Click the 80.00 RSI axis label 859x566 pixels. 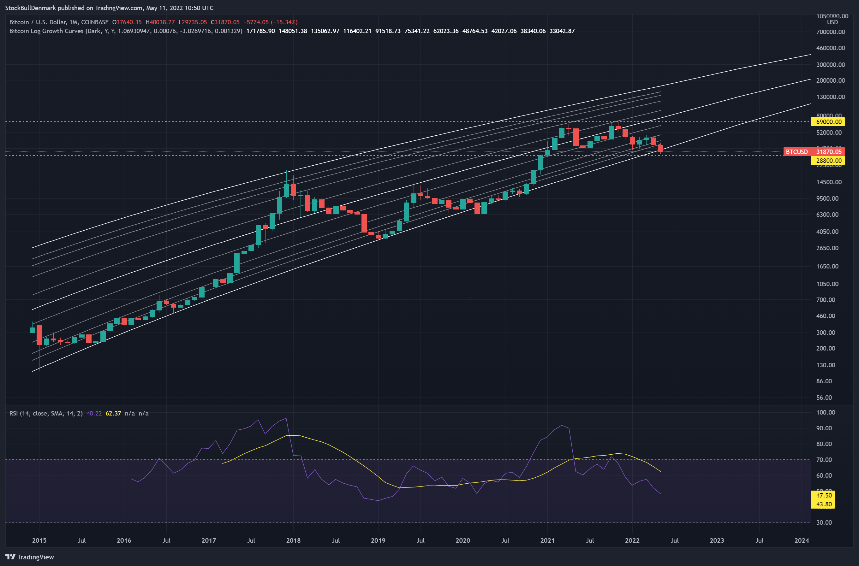pyautogui.click(x=824, y=444)
